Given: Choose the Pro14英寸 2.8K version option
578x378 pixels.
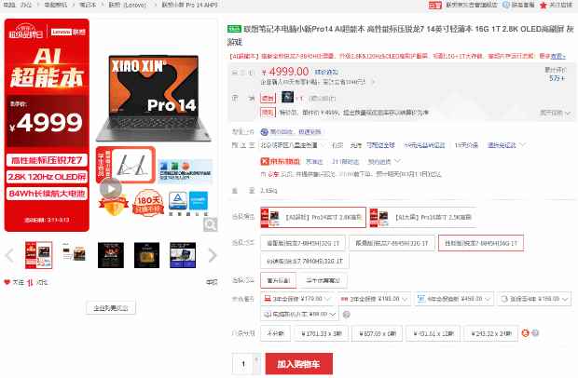Looking at the screenshot, I should [313, 217].
